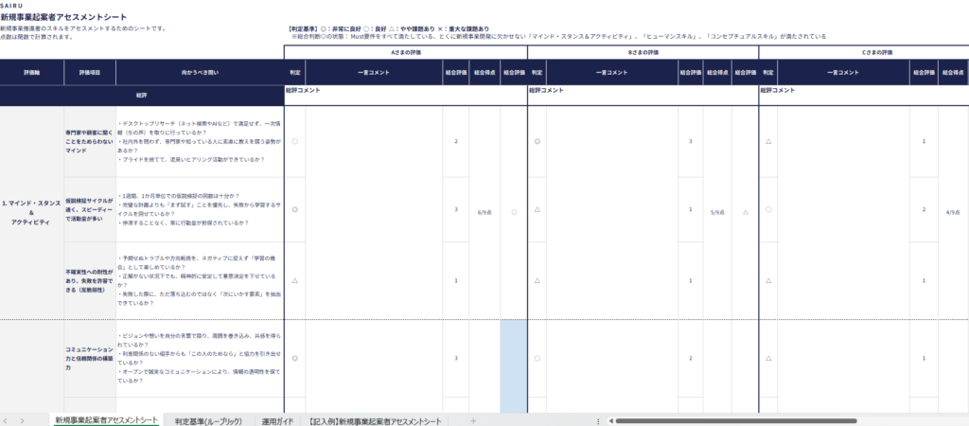This screenshot has width=969, height=426.
Task: Open the 【記入例】新規事業起案者アセスメントシート sheet tab
Action: pos(375,421)
